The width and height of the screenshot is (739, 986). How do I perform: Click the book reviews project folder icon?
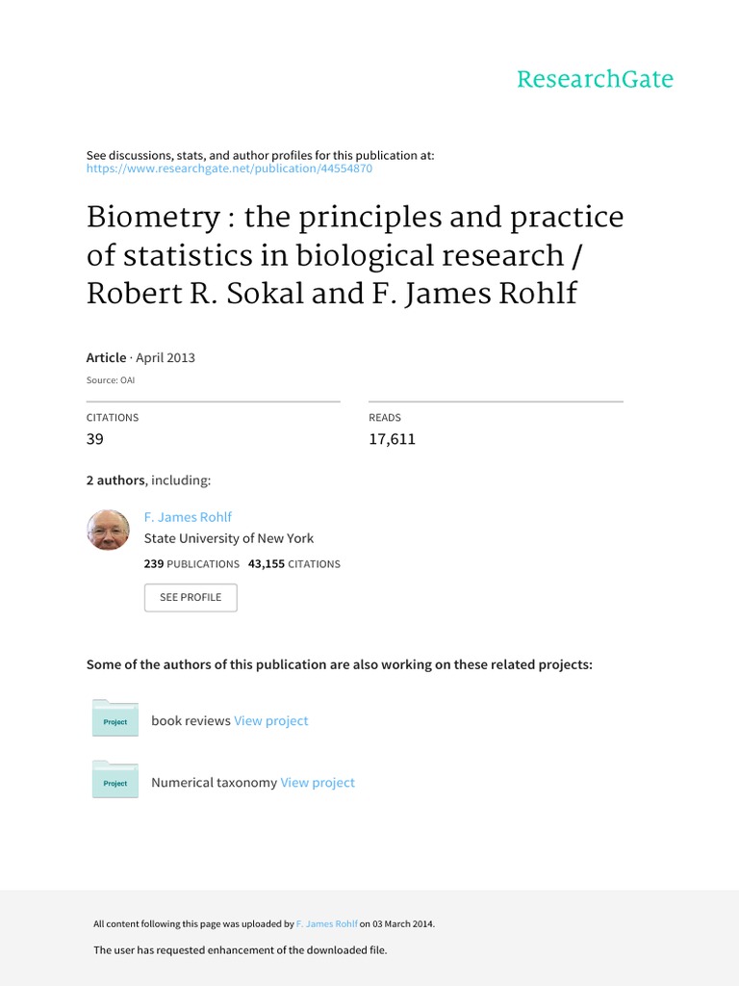[115, 720]
